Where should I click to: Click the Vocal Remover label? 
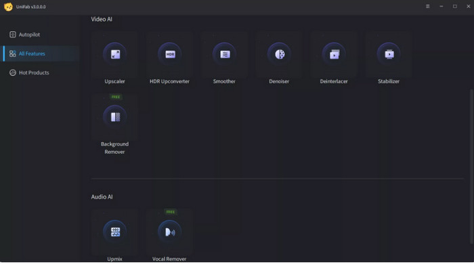click(x=169, y=259)
